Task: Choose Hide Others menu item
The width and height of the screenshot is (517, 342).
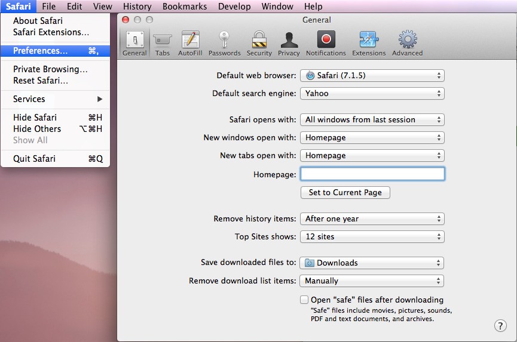Action: point(55,129)
